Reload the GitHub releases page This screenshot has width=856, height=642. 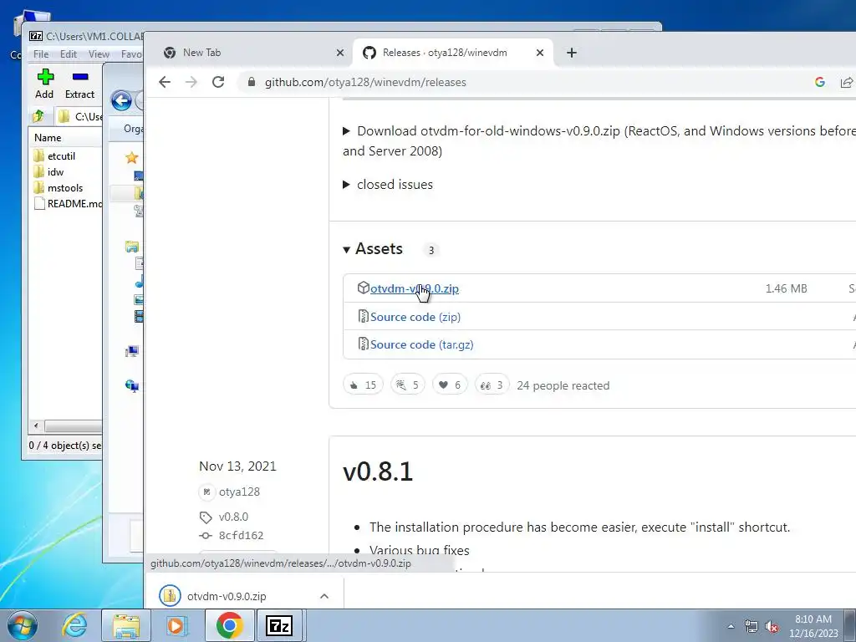(x=218, y=83)
